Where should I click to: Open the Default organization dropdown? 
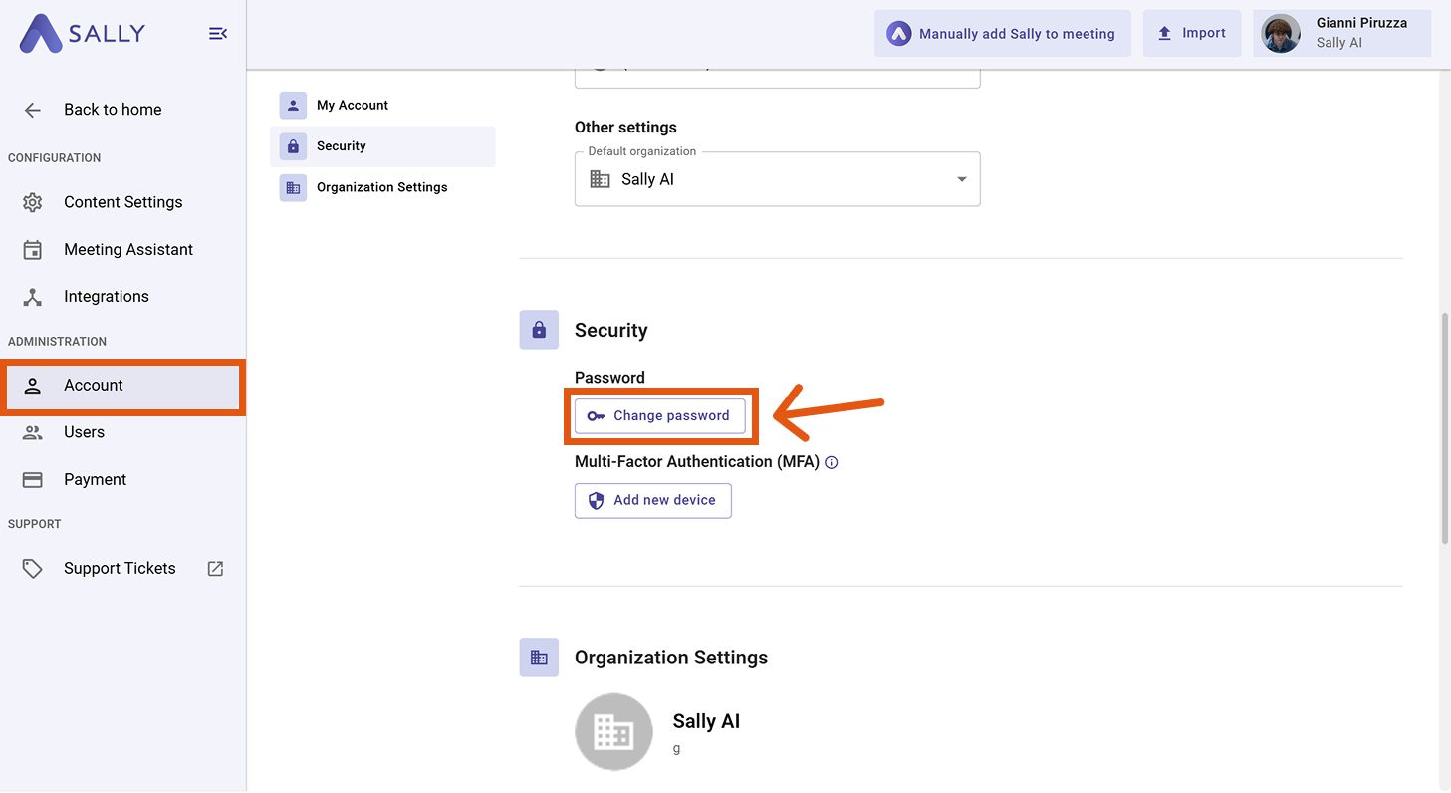pos(777,179)
